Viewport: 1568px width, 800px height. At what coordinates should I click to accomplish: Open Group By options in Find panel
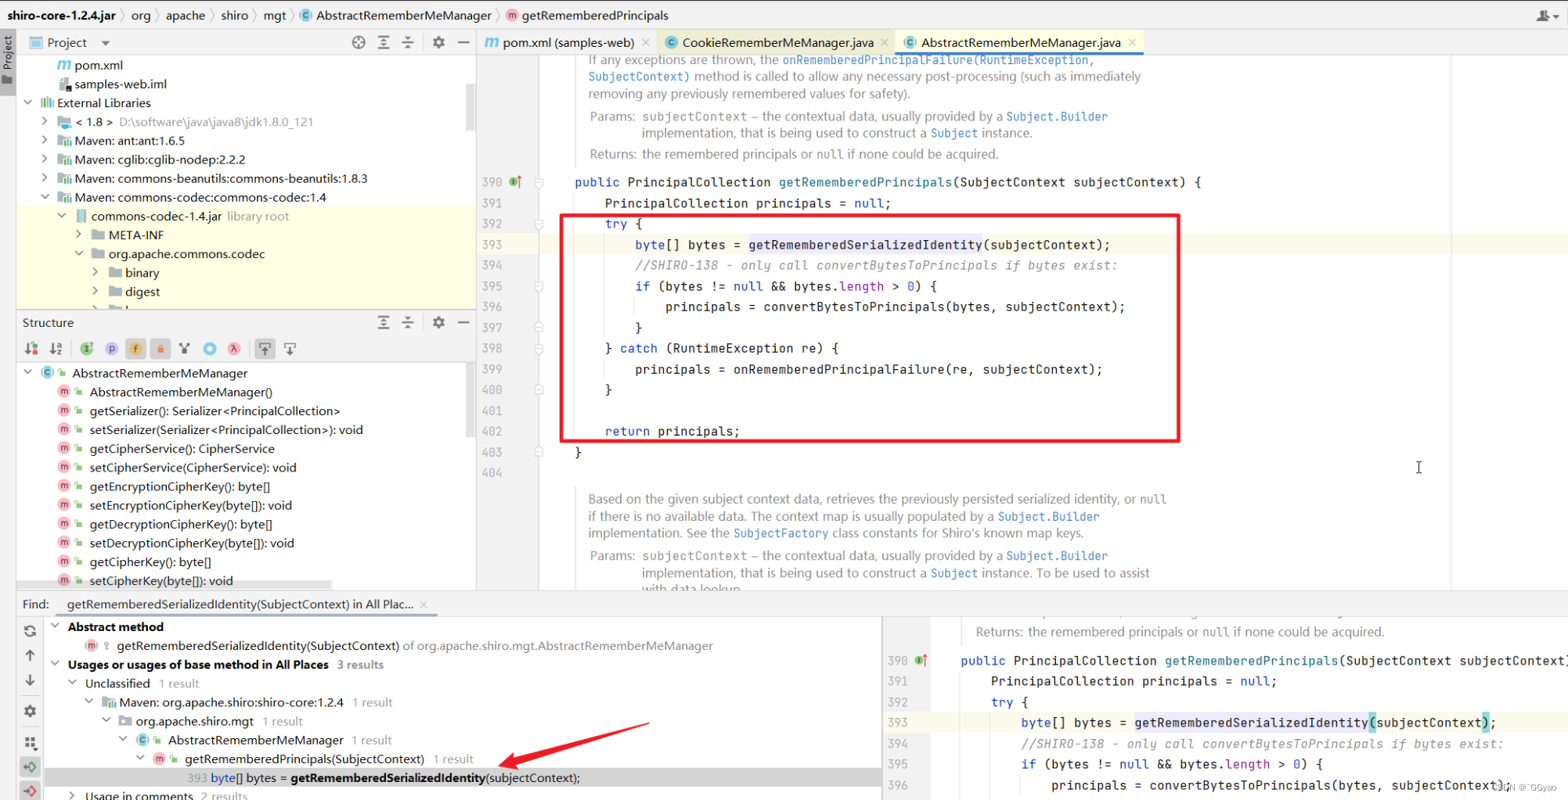pos(30,742)
